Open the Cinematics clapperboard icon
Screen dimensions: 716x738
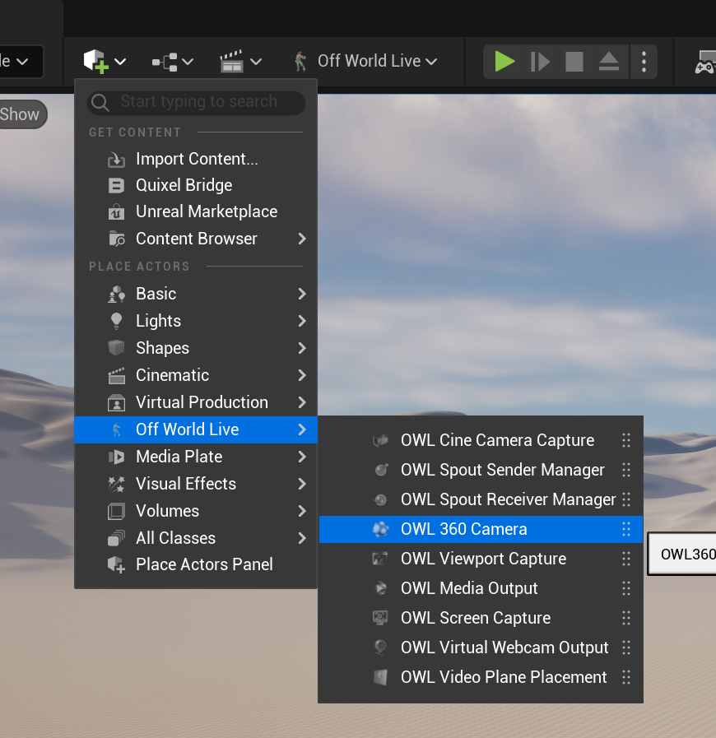(x=231, y=61)
